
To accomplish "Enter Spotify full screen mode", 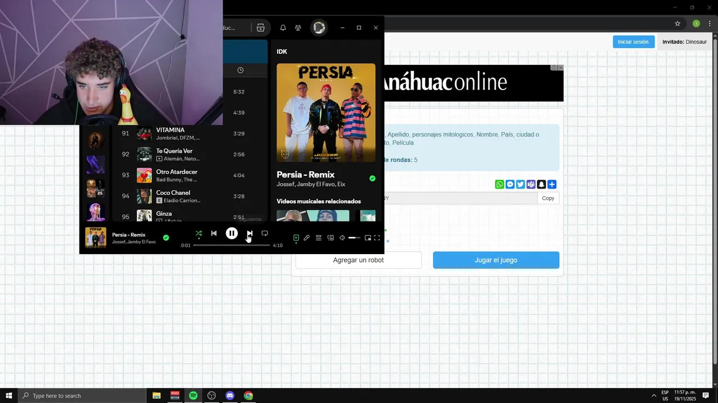I will pyautogui.click(x=377, y=238).
